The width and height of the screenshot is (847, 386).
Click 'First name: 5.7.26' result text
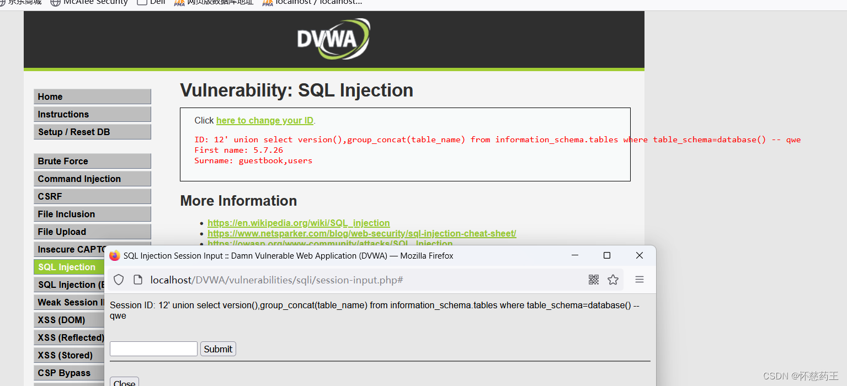pos(239,150)
